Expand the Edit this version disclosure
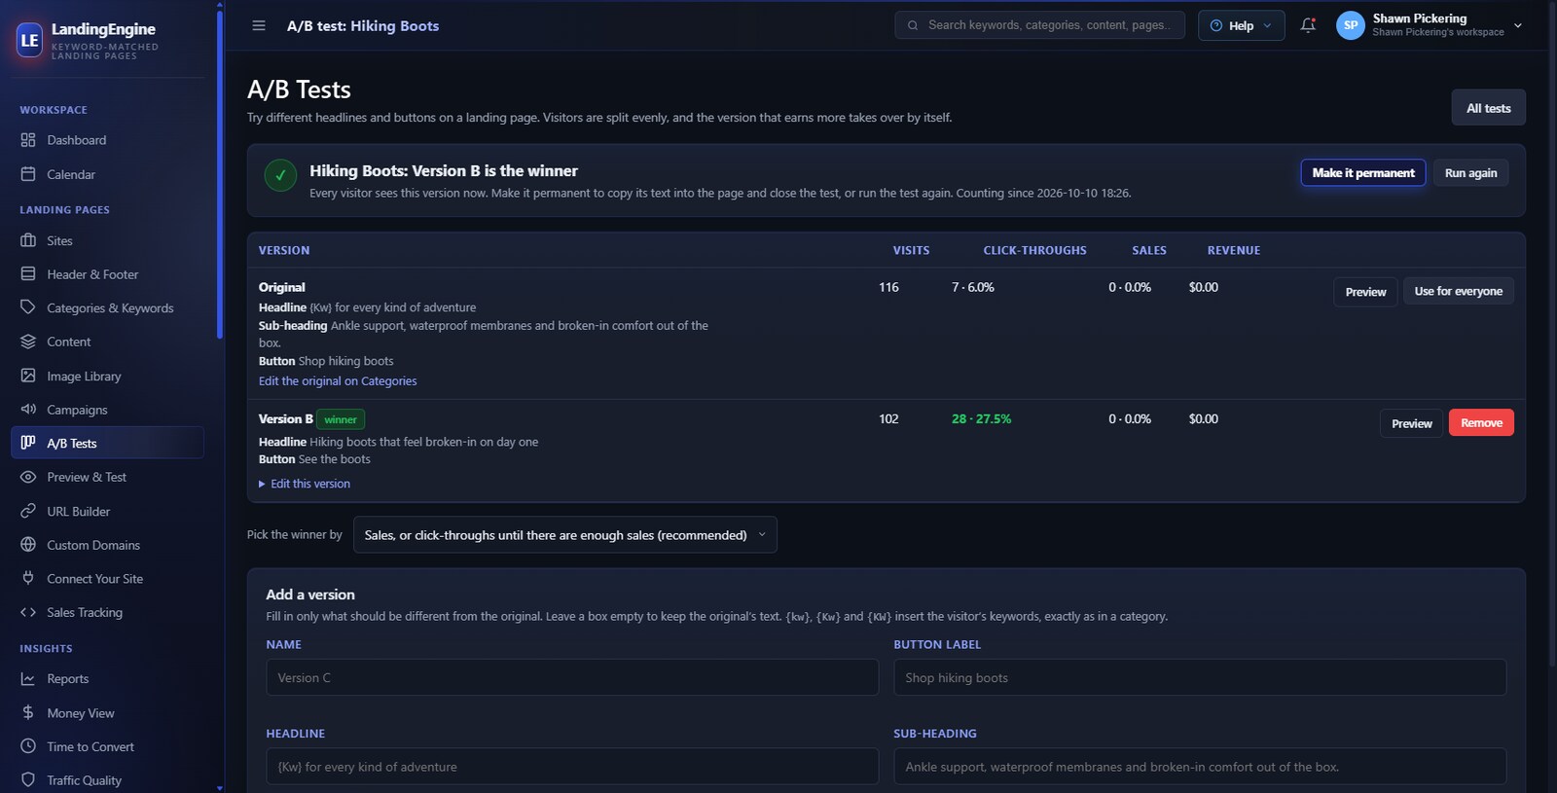 pos(305,484)
